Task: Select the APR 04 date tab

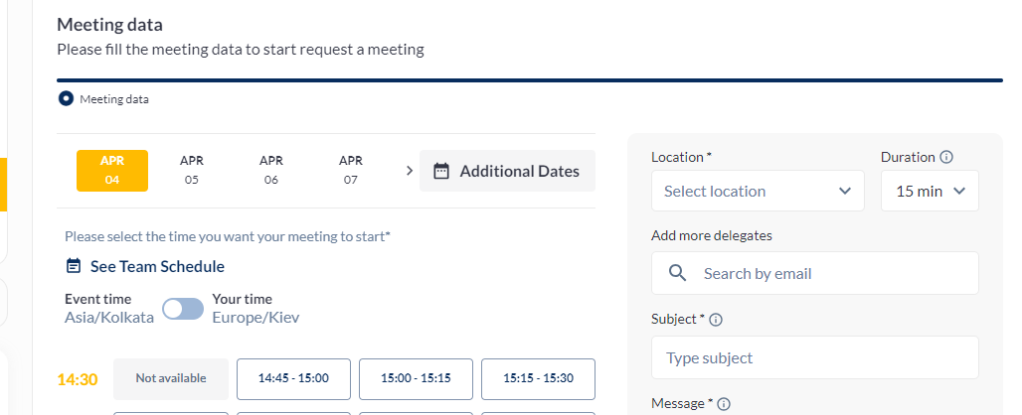Action: 112,171
